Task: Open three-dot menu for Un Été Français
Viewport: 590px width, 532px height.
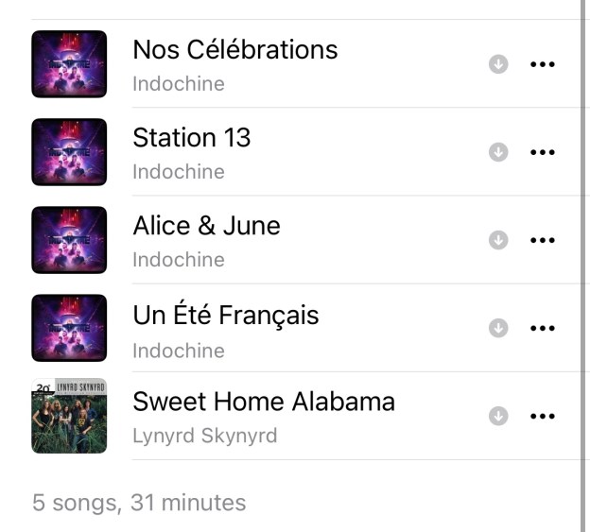Action: point(542,328)
